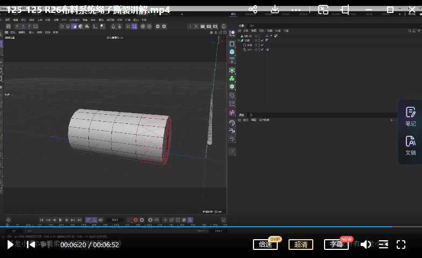Select the Text spline tool icon
The image size is (422, 258).
click(x=232, y=60)
